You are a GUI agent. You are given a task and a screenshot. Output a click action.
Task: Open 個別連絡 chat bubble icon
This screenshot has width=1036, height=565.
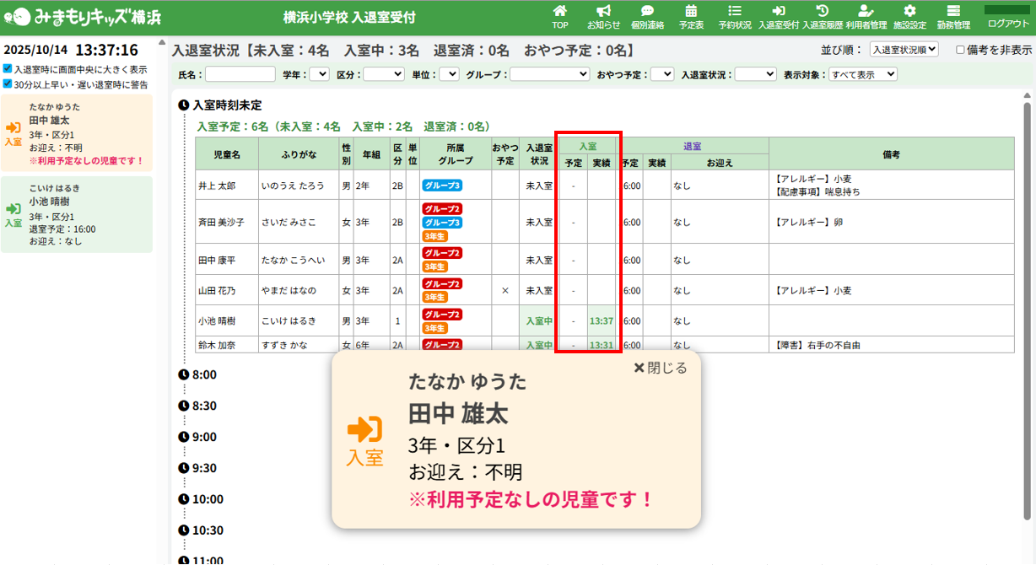click(647, 12)
